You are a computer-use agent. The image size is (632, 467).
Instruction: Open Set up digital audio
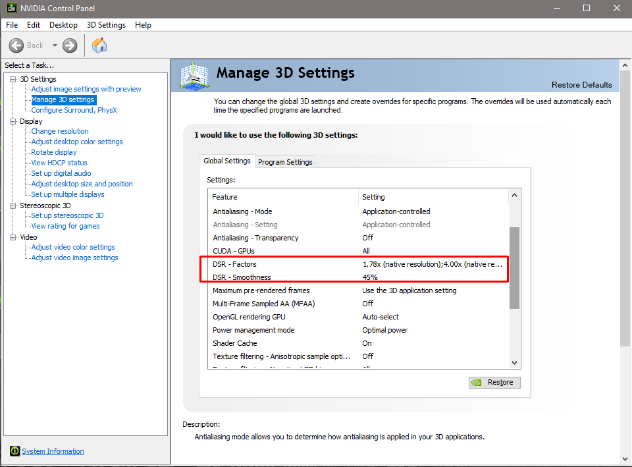[61, 173]
